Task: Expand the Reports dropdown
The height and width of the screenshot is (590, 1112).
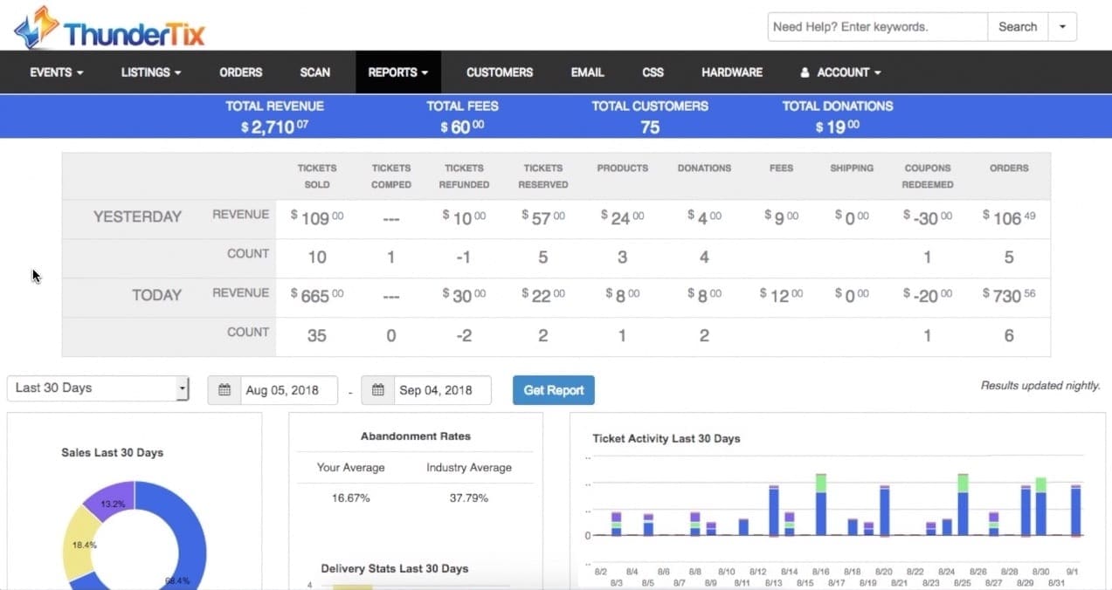Action: coord(397,72)
